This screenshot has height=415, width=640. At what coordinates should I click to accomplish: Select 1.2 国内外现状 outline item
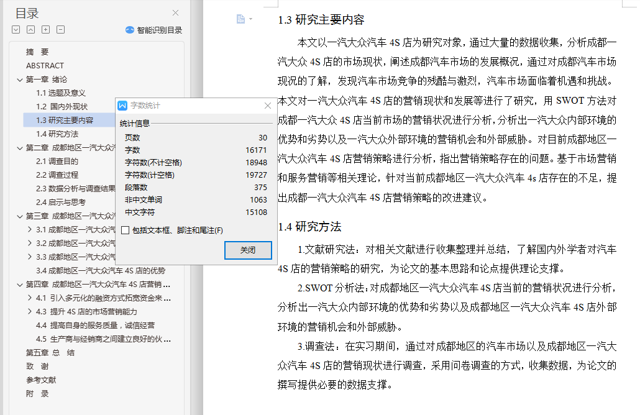[x=62, y=106]
